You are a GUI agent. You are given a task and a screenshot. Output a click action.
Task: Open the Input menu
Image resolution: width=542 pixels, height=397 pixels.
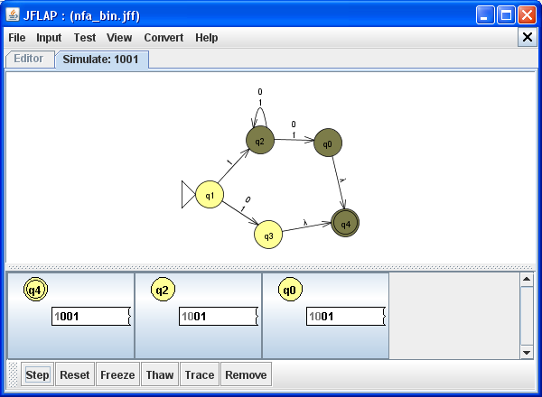(x=49, y=38)
